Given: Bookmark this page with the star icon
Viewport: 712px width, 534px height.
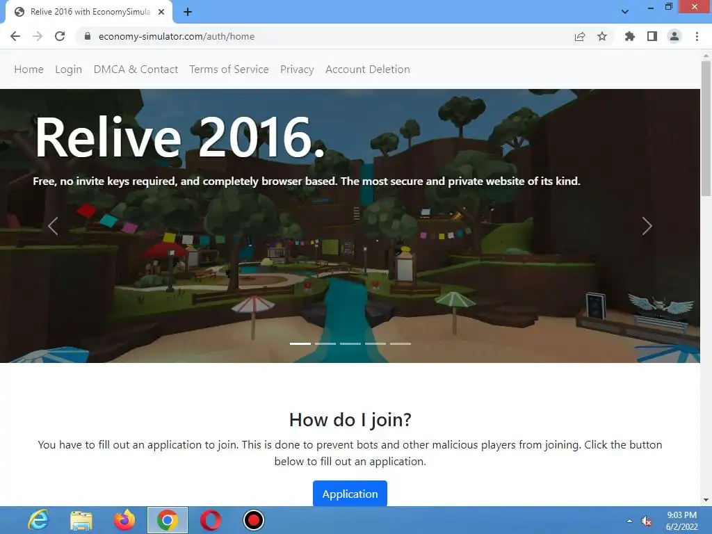Looking at the screenshot, I should pyautogui.click(x=602, y=36).
